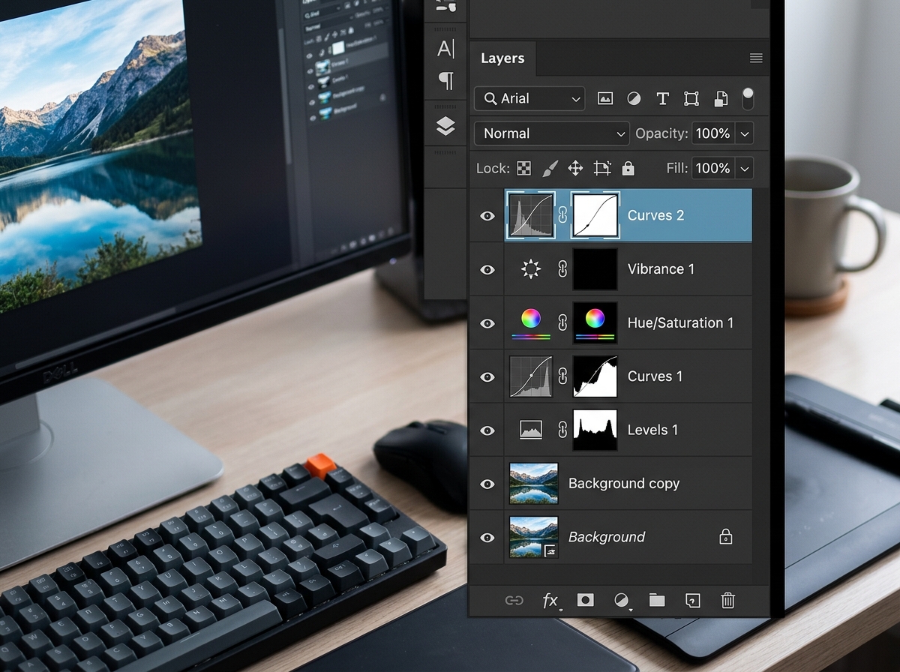The height and width of the screenshot is (672, 900).
Task: Open the new adjustment layer icon
Action: pyautogui.click(x=620, y=600)
